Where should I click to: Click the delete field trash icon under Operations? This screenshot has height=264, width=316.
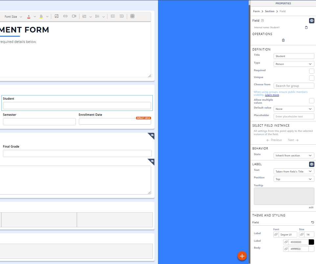283,40
